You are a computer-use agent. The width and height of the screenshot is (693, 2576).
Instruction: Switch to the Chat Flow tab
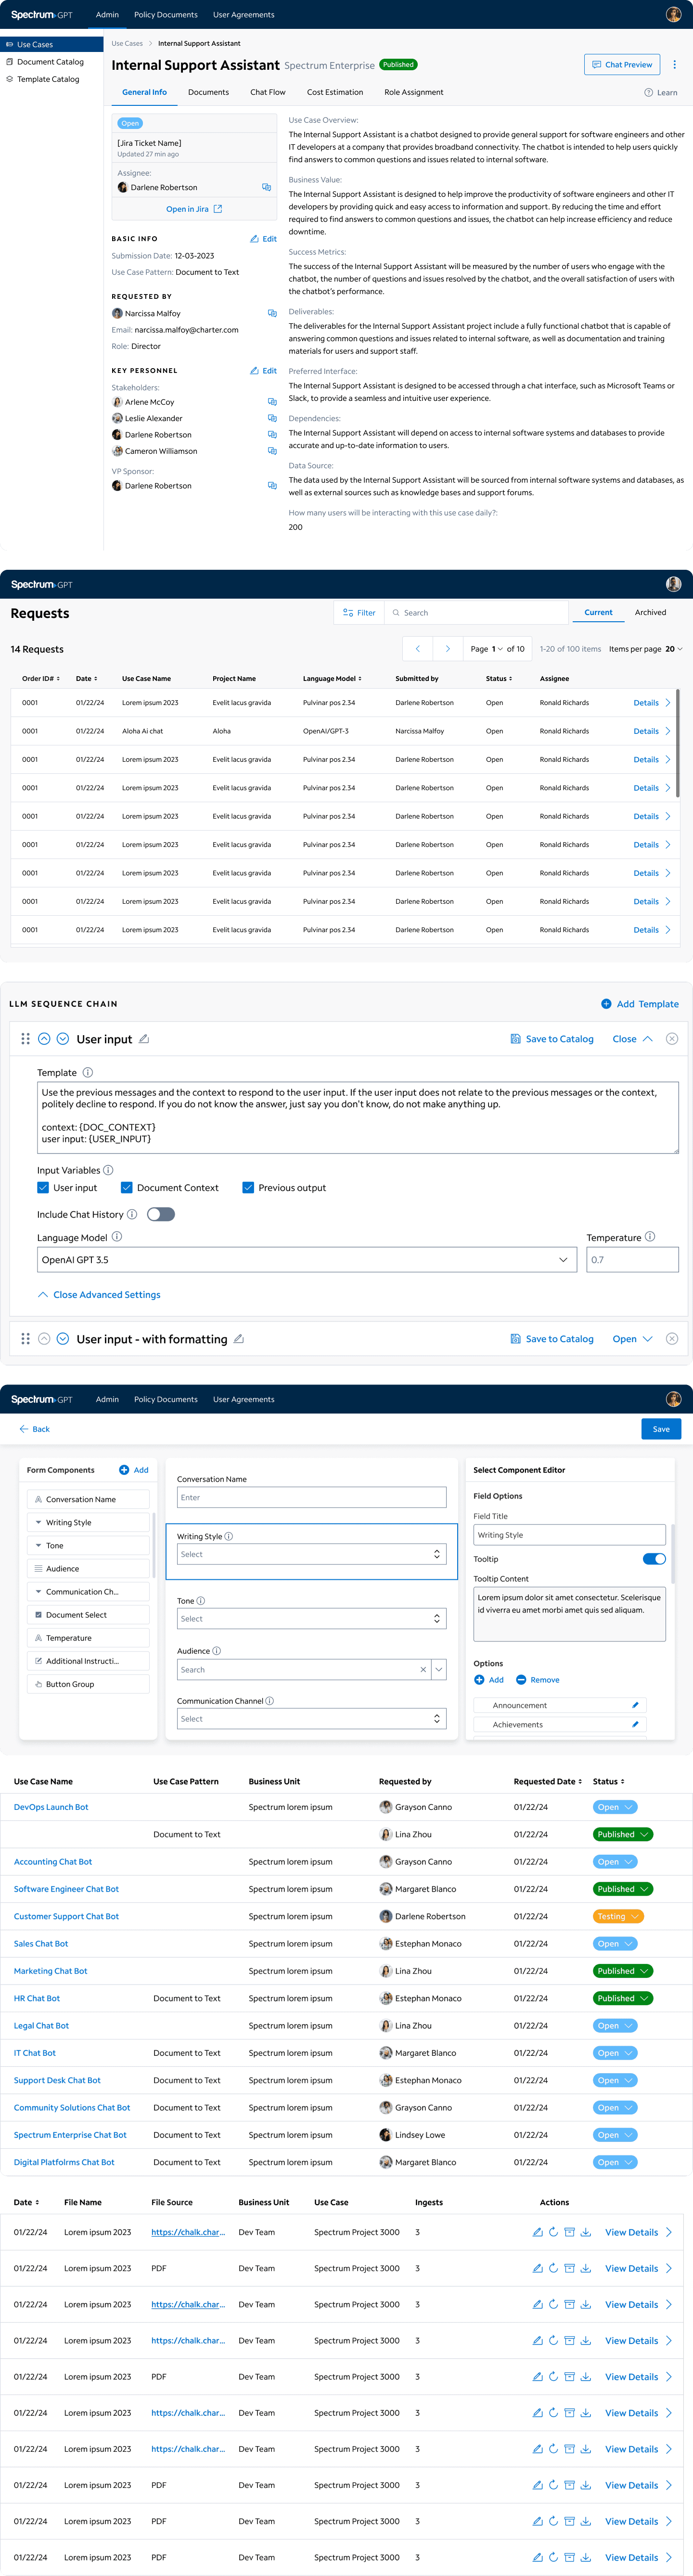pyautogui.click(x=268, y=93)
